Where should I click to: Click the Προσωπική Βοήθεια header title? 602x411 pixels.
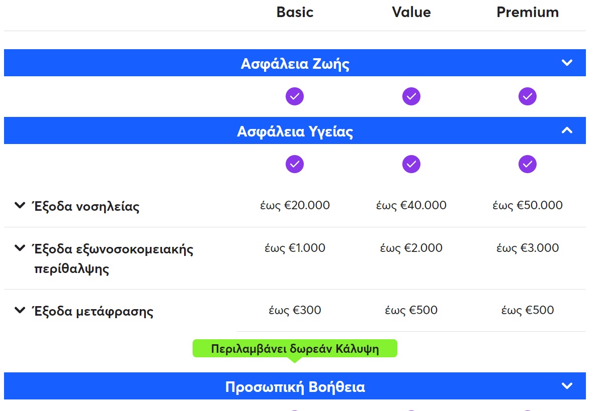pos(295,386)
